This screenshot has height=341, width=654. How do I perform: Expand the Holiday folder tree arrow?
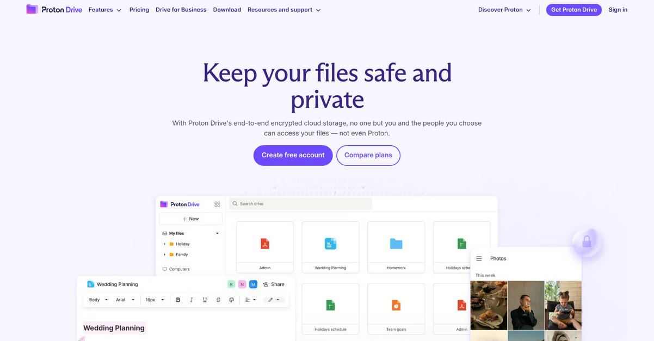coord(165,244)
